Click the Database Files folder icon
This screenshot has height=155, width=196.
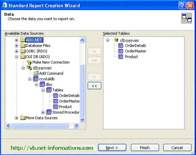(23, 45)
